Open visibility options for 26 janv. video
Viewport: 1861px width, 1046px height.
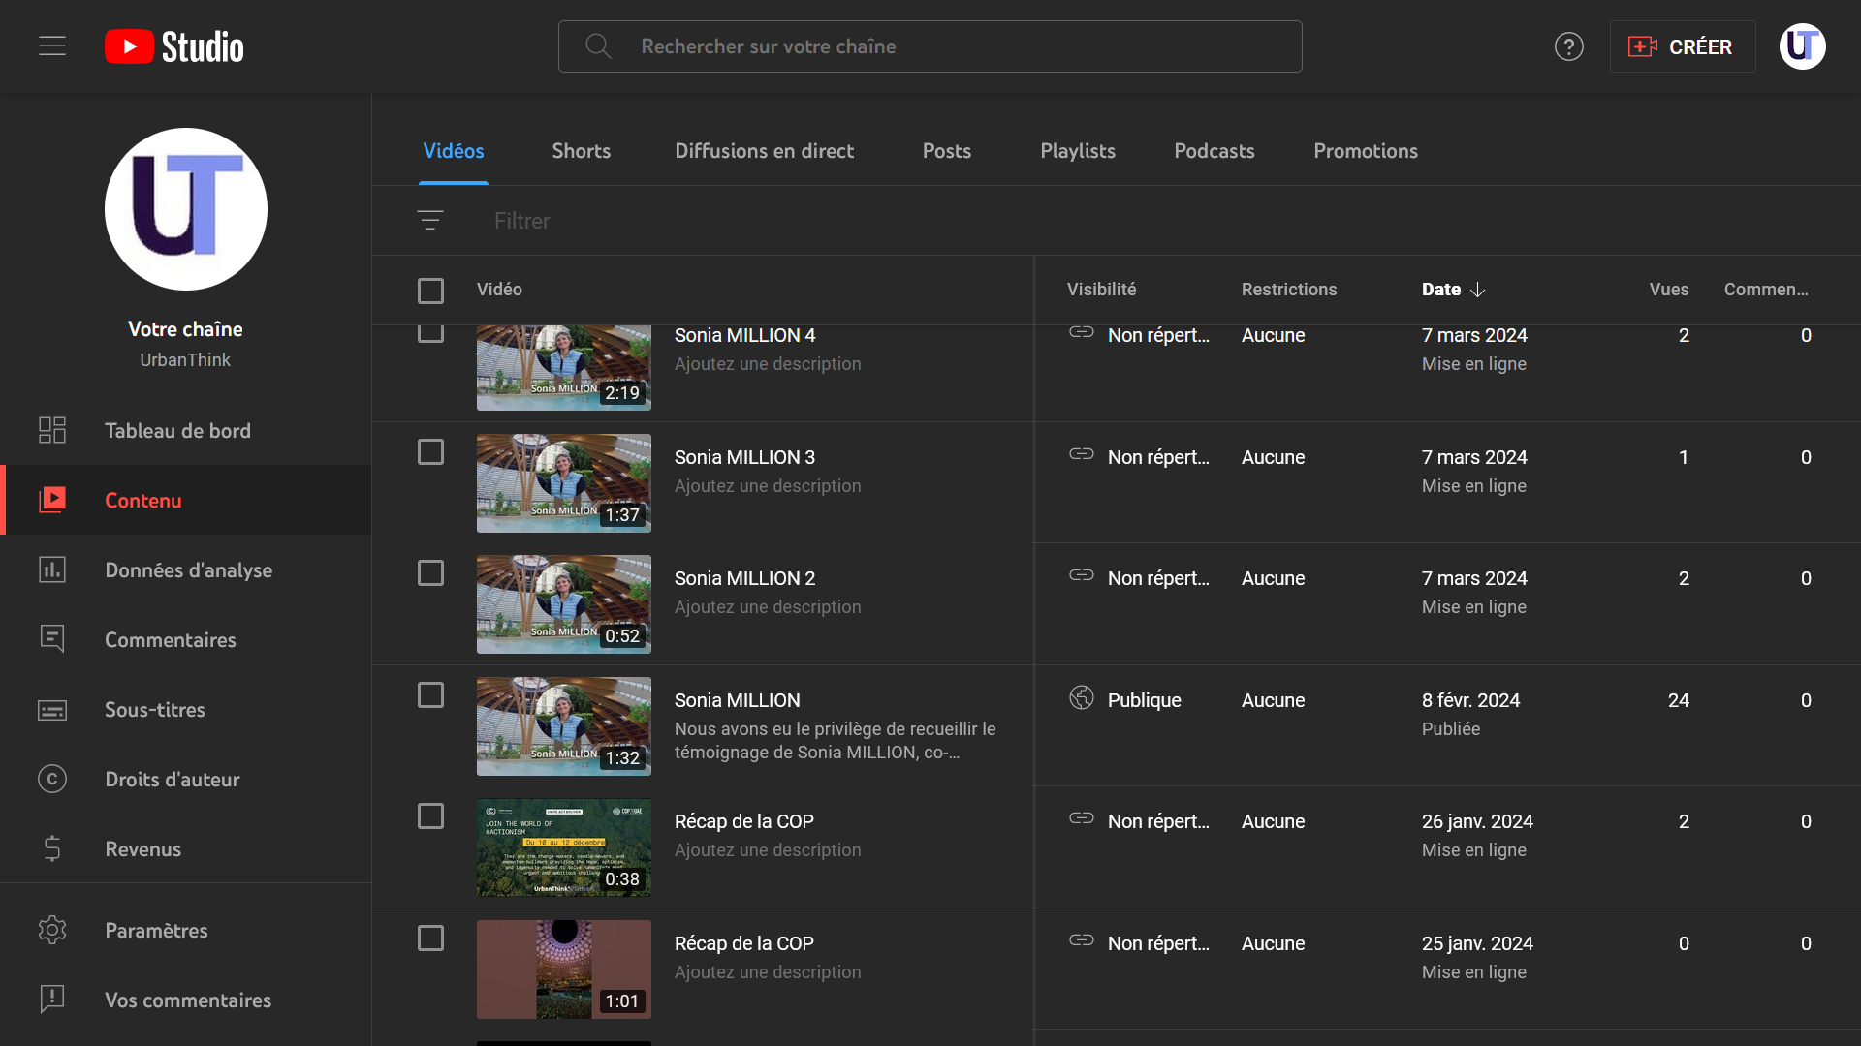point(1158,821)
